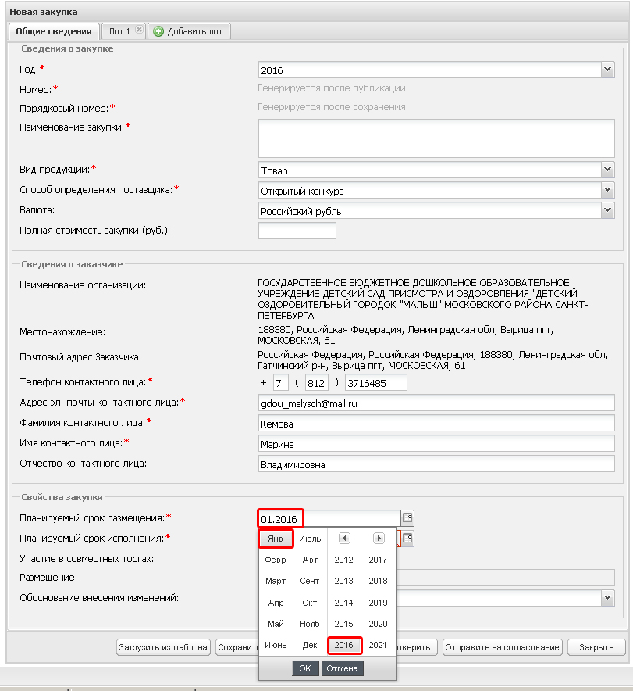Select Апр month in picker
The width and height of the screenshot is (633, 691).
(x=276, y=603)
